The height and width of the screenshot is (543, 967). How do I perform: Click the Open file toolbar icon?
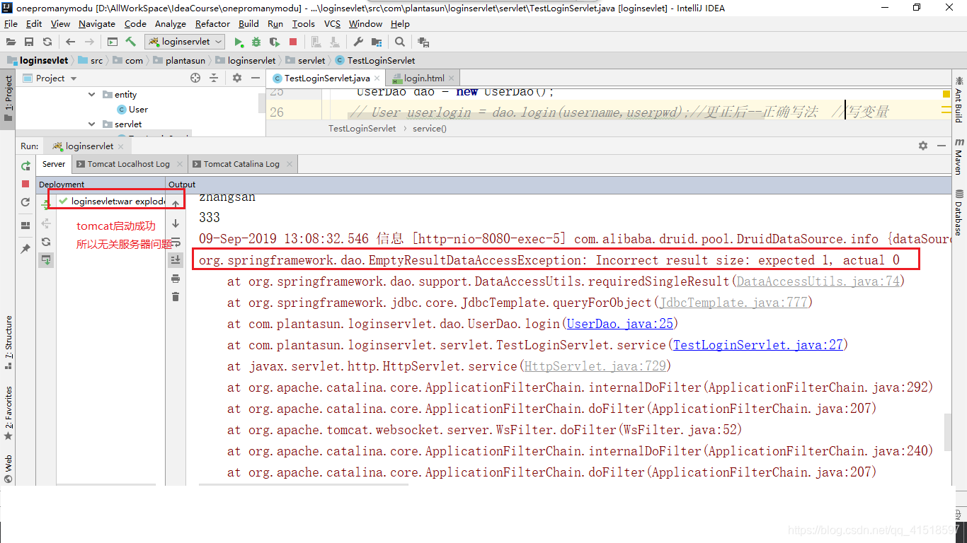(11, 42)
